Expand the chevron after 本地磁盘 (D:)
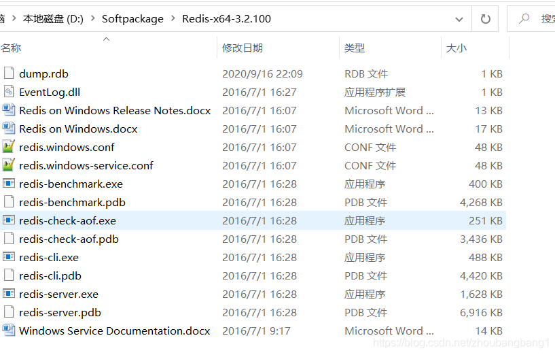This screenshot has height=355, width=555. click(93, 18)
